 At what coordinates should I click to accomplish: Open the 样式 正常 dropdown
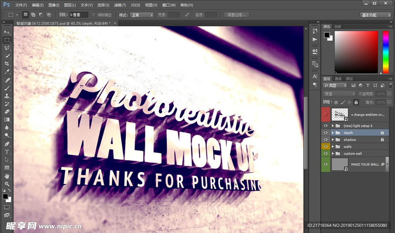(142, 15)
